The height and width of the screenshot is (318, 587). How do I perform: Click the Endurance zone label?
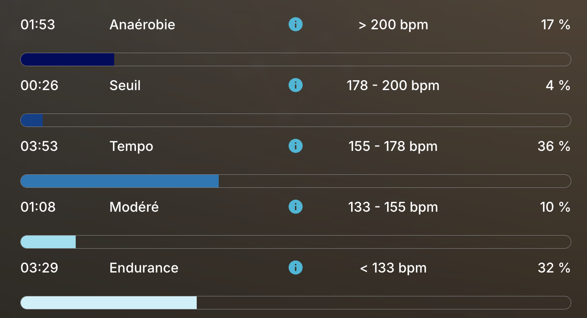pos(144,268)
